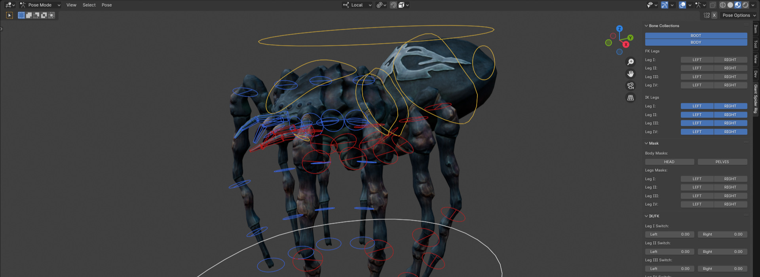Screen dimensions: 760x277
Task: Click the red X axis on gizmo
Action: (x=626, y=44)
